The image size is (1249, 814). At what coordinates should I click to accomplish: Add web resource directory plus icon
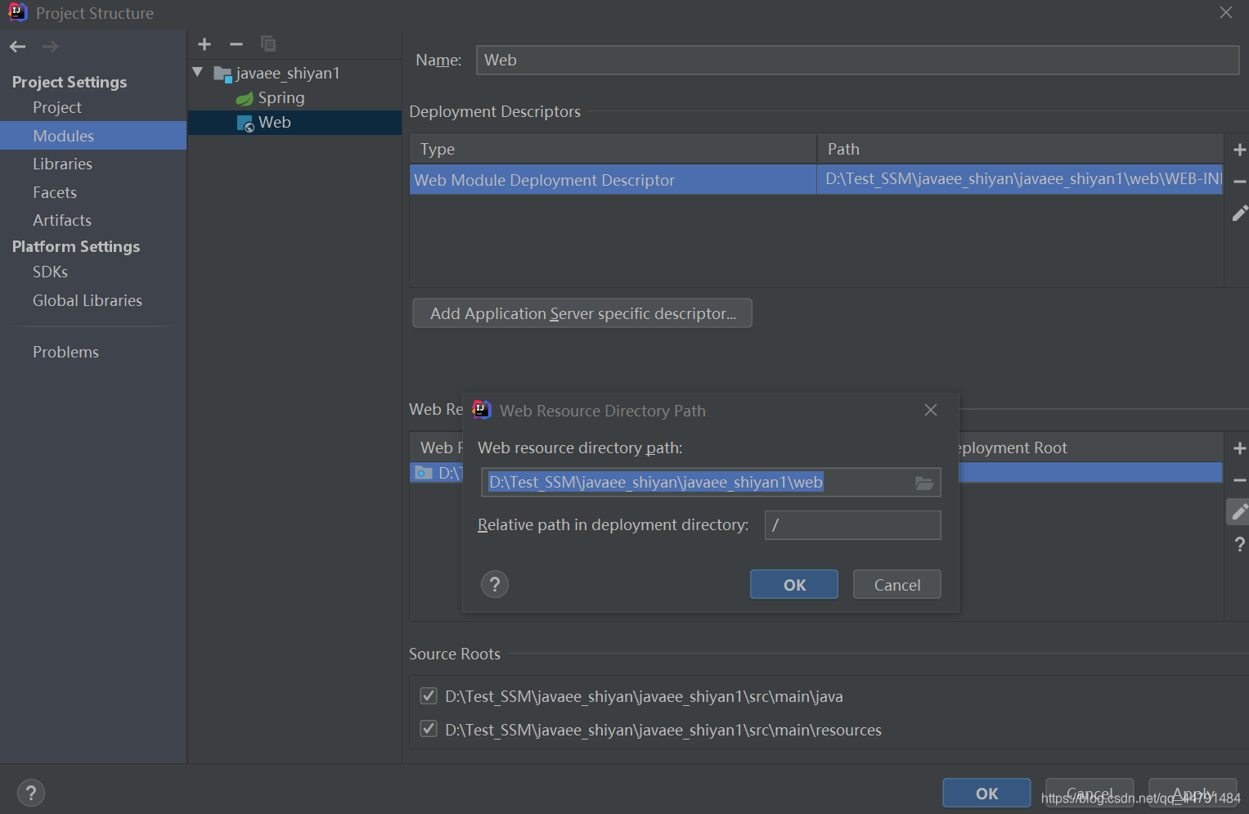coord(1239,448)
